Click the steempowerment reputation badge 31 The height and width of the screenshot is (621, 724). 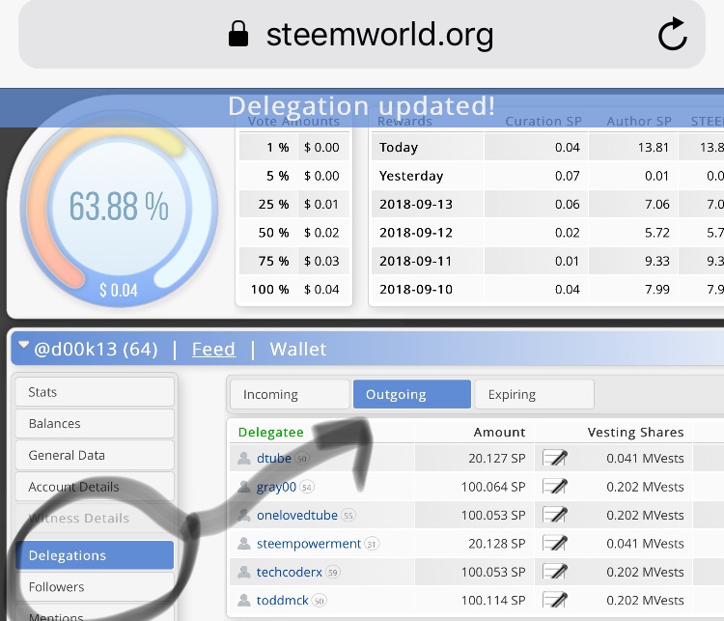tap(372, 544)
